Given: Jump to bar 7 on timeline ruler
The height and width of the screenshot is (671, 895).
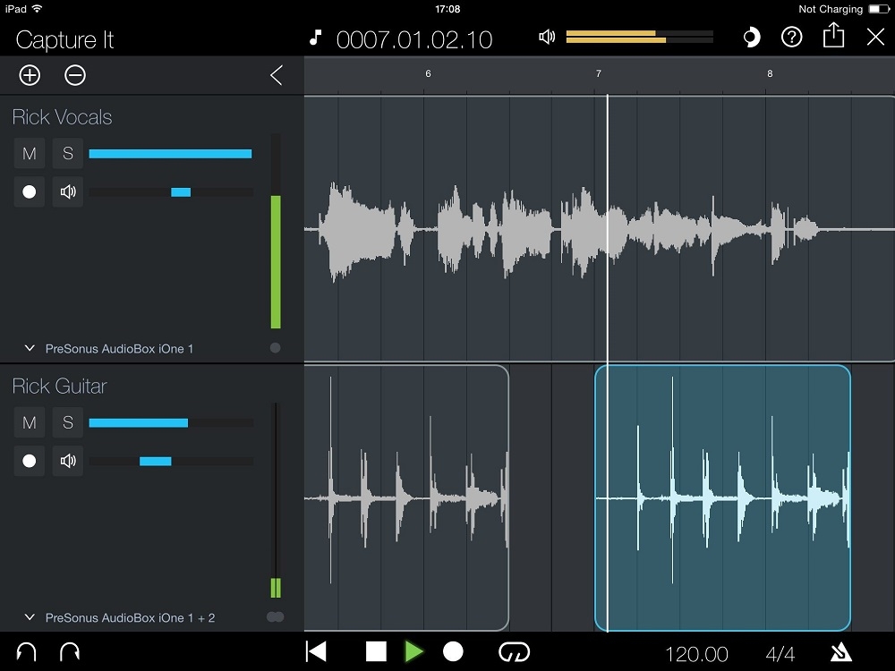Looking at the screenshot, I should click(x=598, y=73).
